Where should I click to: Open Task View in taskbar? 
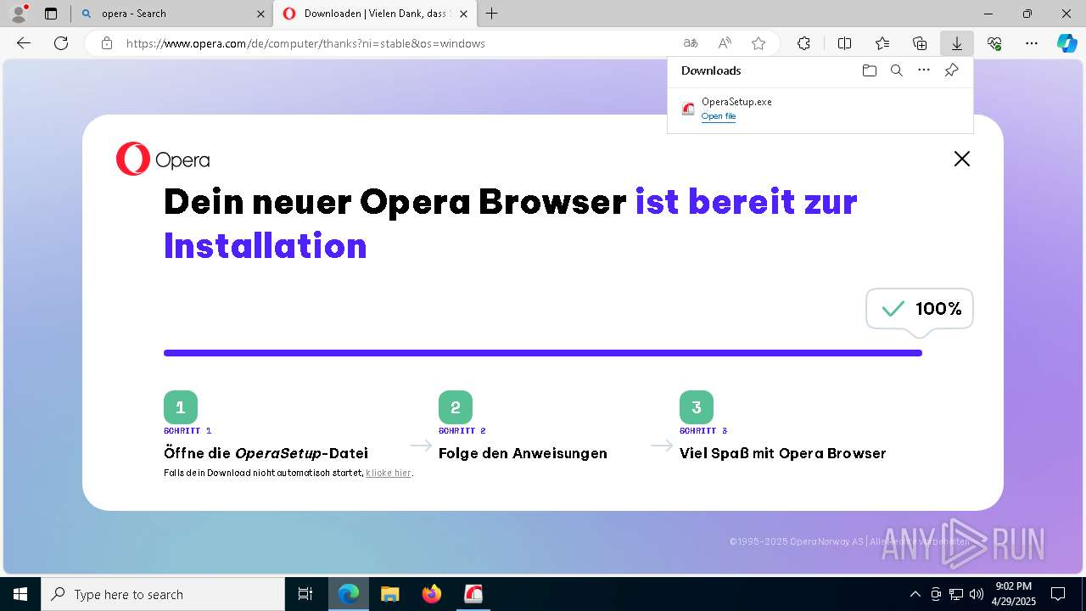click(x=305, y=594)
